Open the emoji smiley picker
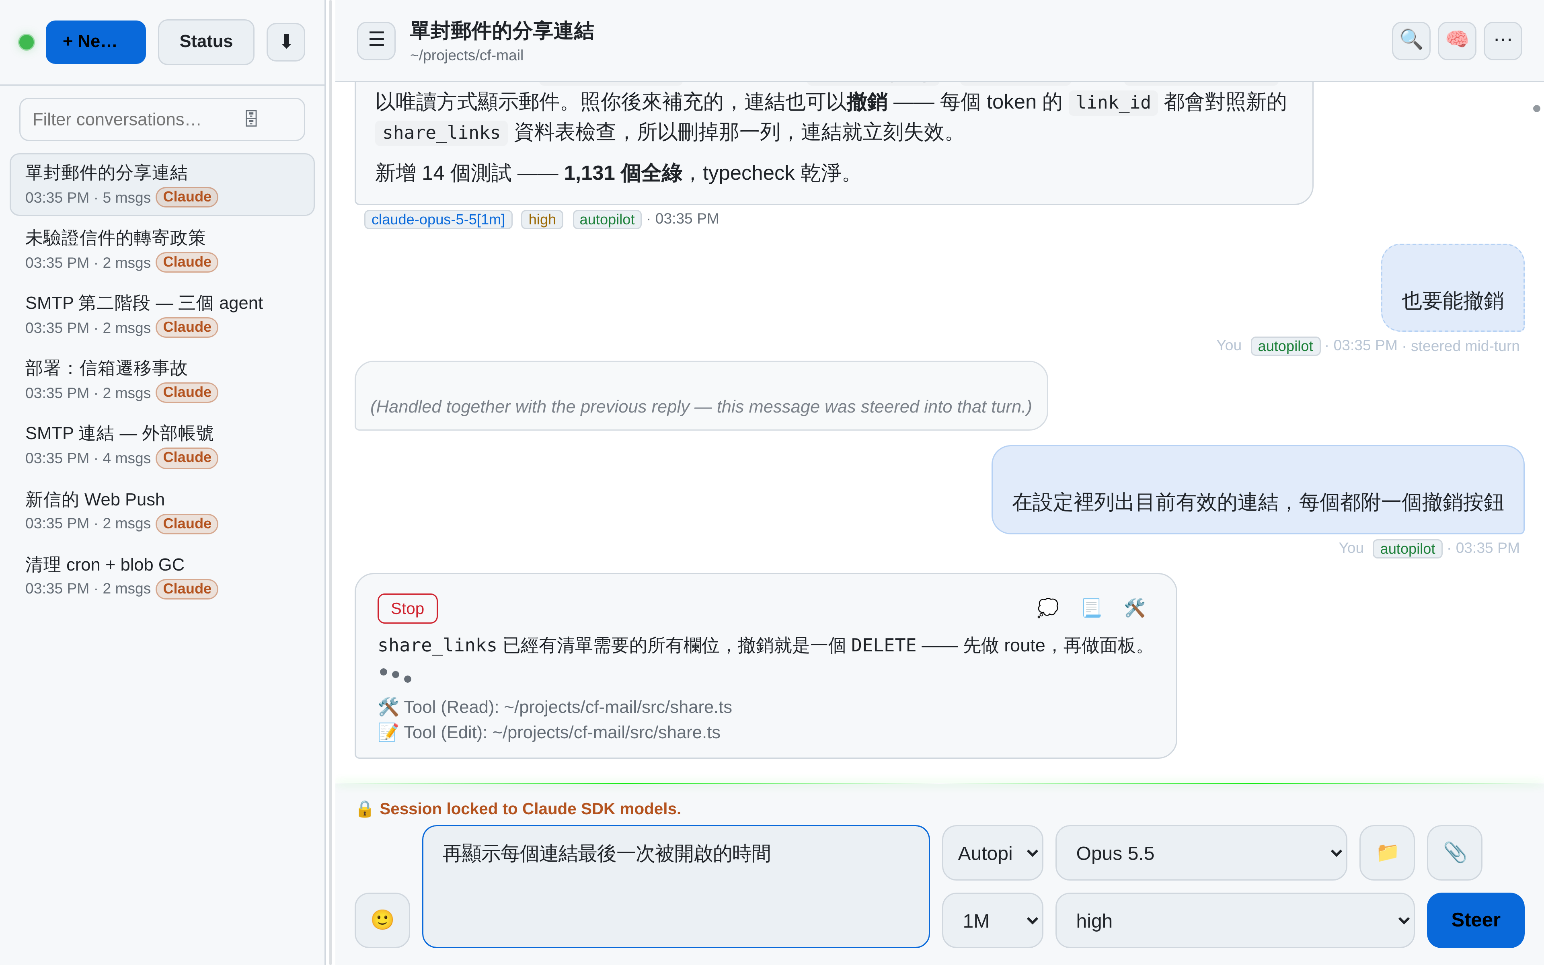Image resolution: width=1544 pixels, height=965 pixels. pos(382,920)
